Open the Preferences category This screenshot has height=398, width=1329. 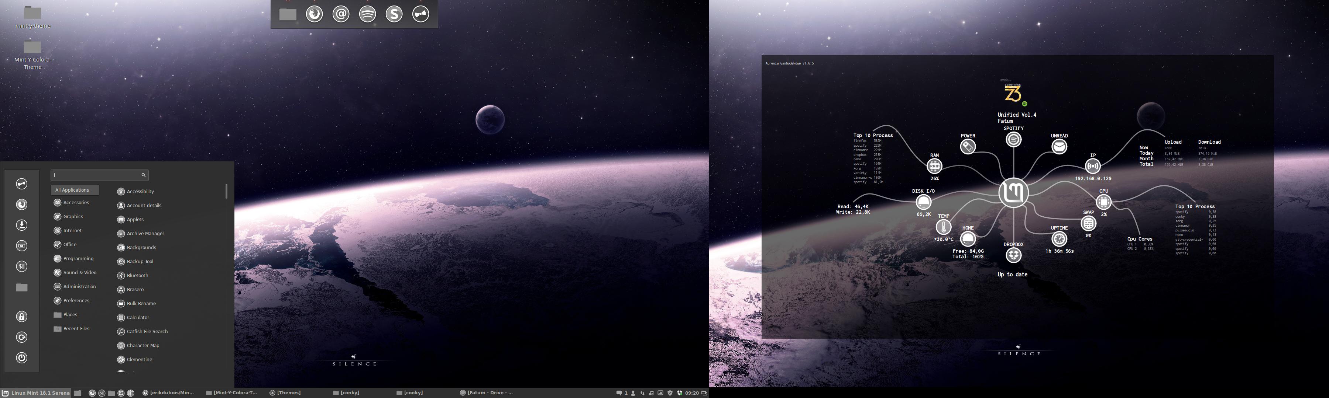72,301
